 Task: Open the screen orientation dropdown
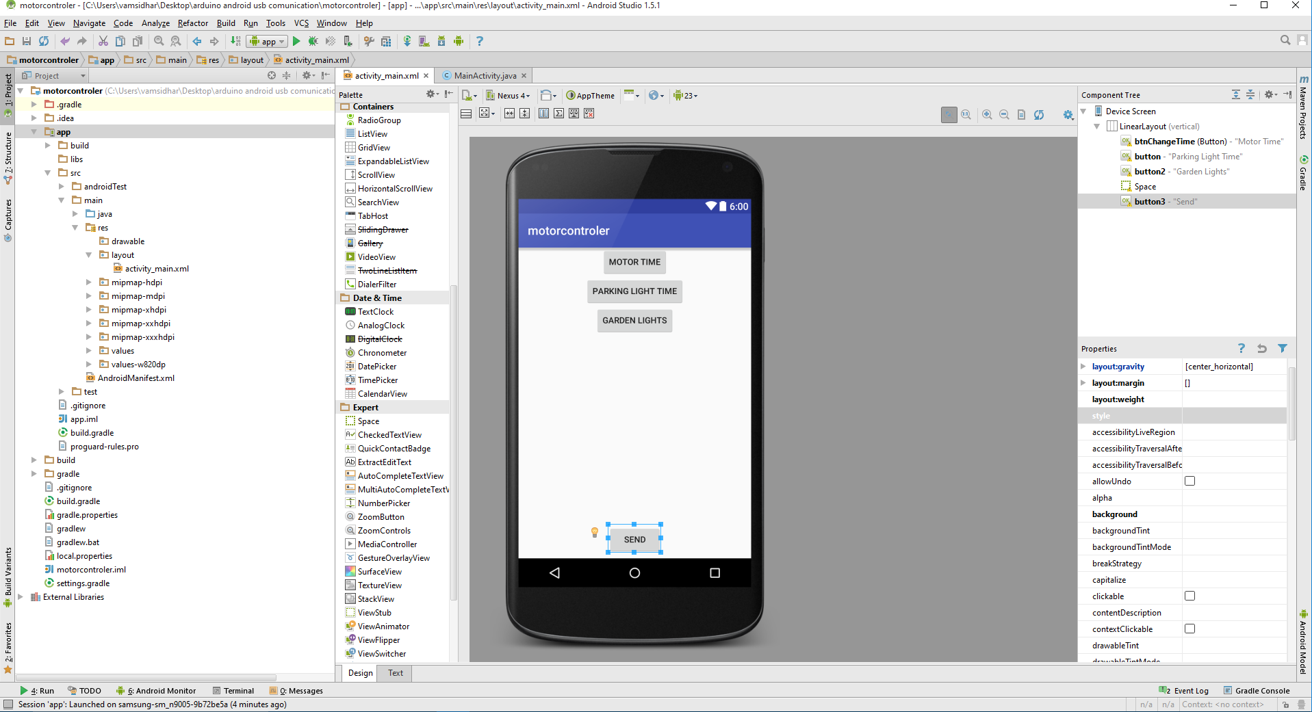(x=548, y=95)
